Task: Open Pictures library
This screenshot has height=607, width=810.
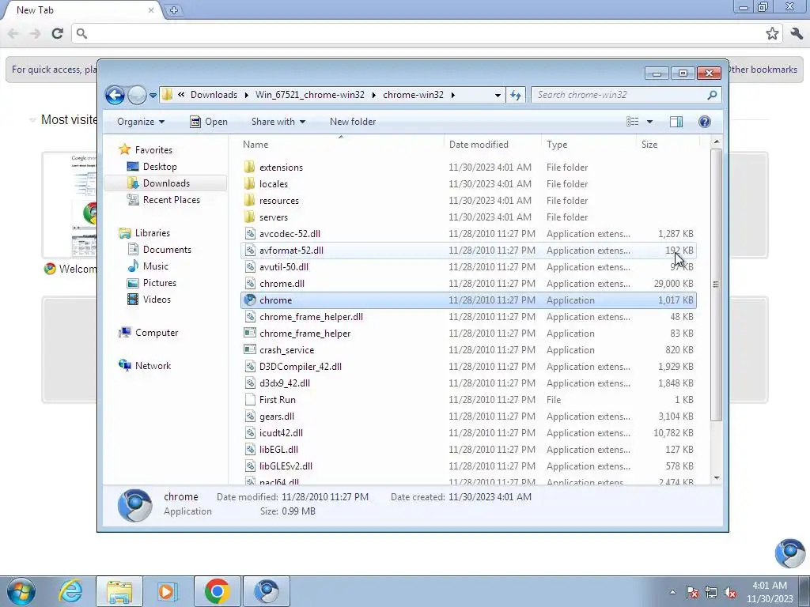Action: (160, 283)
